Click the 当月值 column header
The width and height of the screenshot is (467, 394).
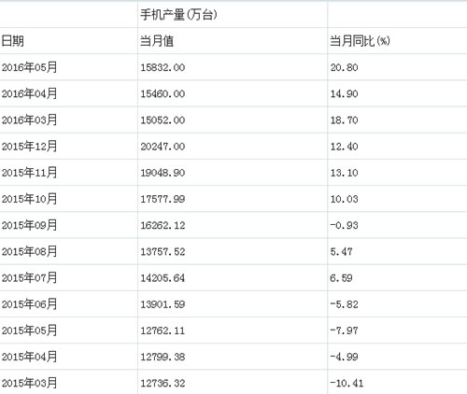157,41
